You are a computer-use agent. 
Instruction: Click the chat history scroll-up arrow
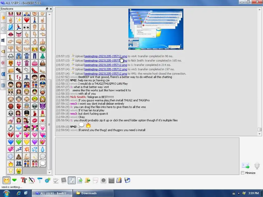click(x=259, y=10)
